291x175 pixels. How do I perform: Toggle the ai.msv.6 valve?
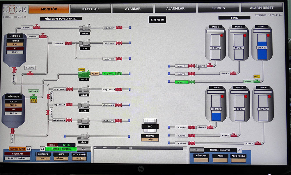(191, 143)
